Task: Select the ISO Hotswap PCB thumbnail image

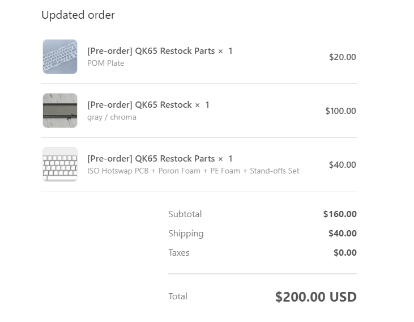Action: click(60, 164)
